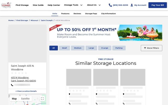Select the Large size filter
The height and width of the screenshot is (105, 168).
pyautogui.click(x=91, y=48)
